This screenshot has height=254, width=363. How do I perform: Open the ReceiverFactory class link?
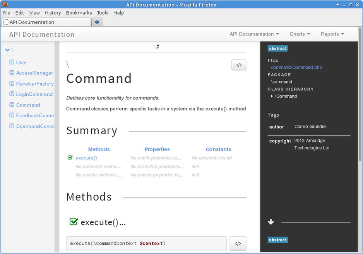(x=35, y=84)
